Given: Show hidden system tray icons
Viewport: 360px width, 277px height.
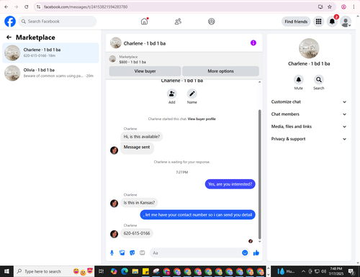Looking at the screenshot, I should click(303, 271).
